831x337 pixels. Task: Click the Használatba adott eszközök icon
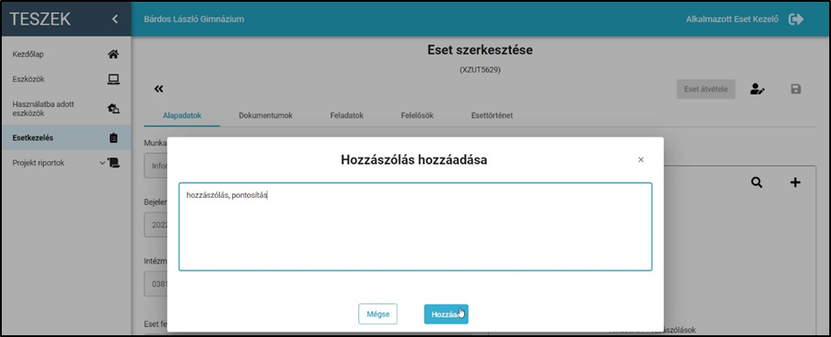point(113,109)
